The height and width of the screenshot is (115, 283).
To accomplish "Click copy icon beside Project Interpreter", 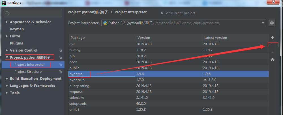I will click(61, 65).
